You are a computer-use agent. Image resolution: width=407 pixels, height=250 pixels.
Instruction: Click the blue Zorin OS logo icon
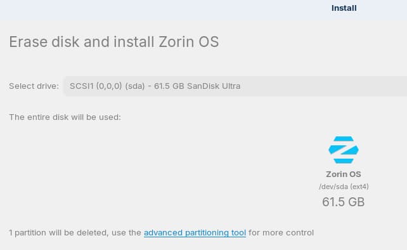pyautogui.click(x=344, y=150)
